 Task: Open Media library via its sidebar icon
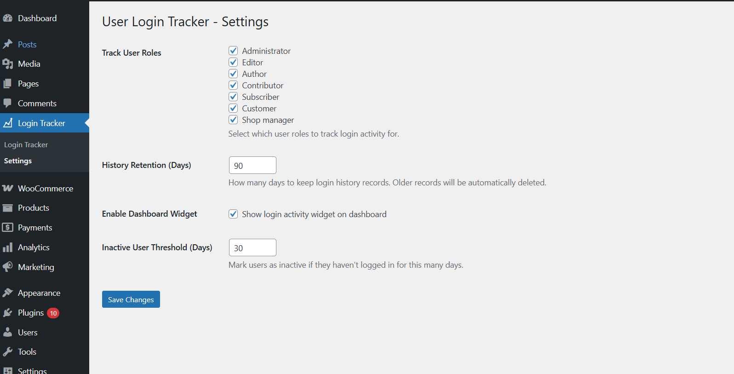(8, 63)
